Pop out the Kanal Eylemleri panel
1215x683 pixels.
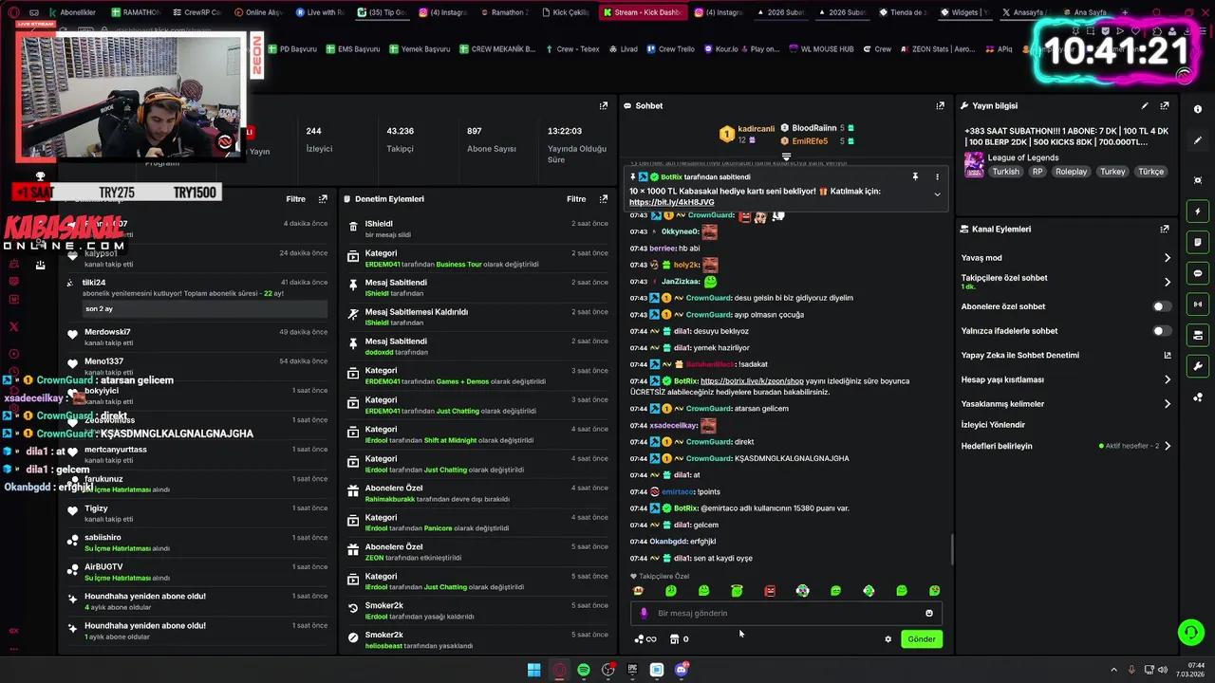(x=1165, y=230)
